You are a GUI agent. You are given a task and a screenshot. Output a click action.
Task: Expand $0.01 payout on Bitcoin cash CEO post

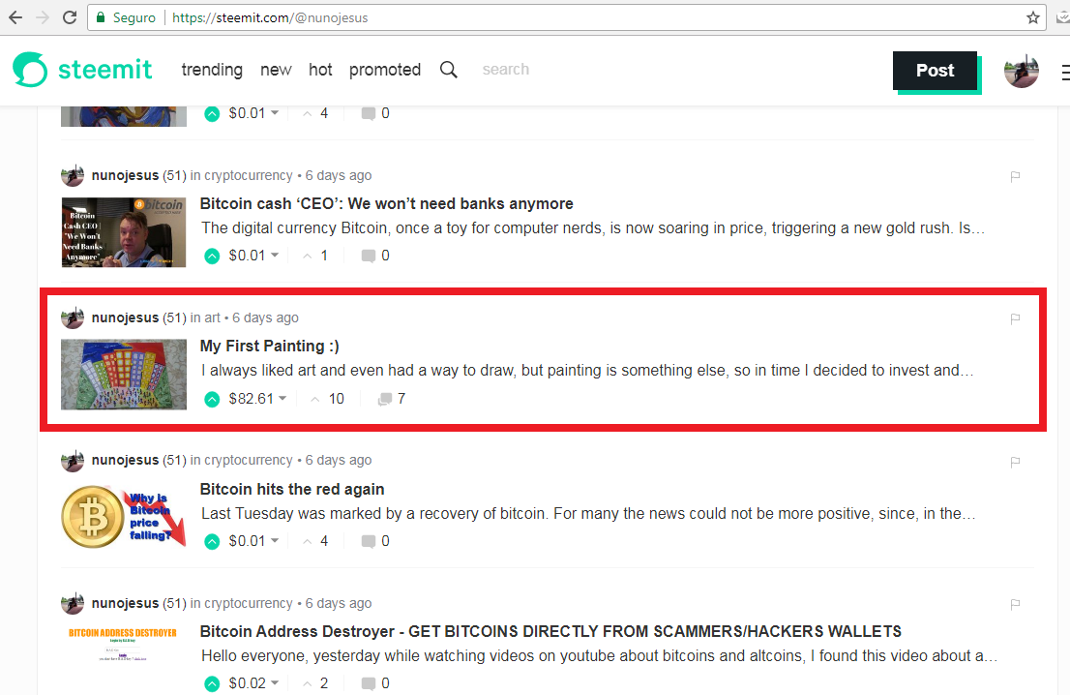(253, 256)
